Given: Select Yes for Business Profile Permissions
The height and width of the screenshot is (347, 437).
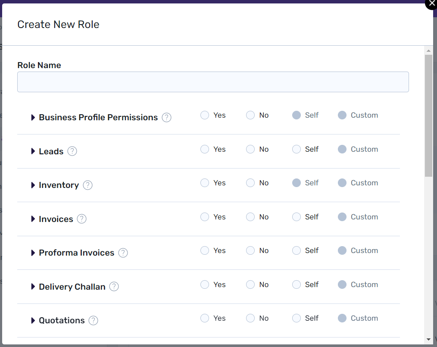Looking at the screenshot, I should click(205, 115).
